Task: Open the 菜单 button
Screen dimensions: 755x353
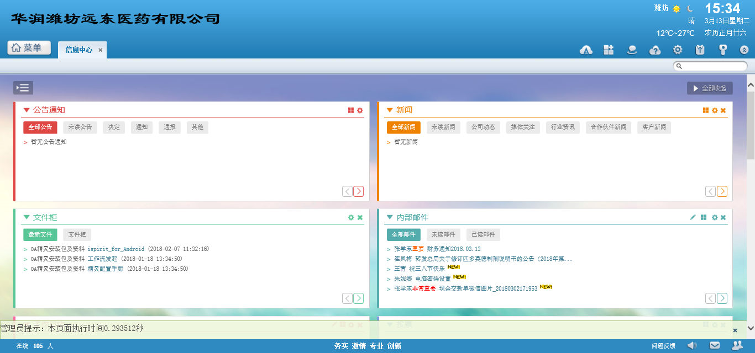Action: pos(29,48)
